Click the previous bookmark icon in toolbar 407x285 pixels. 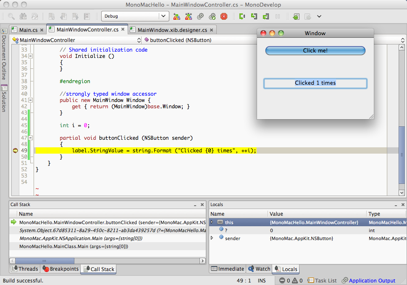coord(63,16)
